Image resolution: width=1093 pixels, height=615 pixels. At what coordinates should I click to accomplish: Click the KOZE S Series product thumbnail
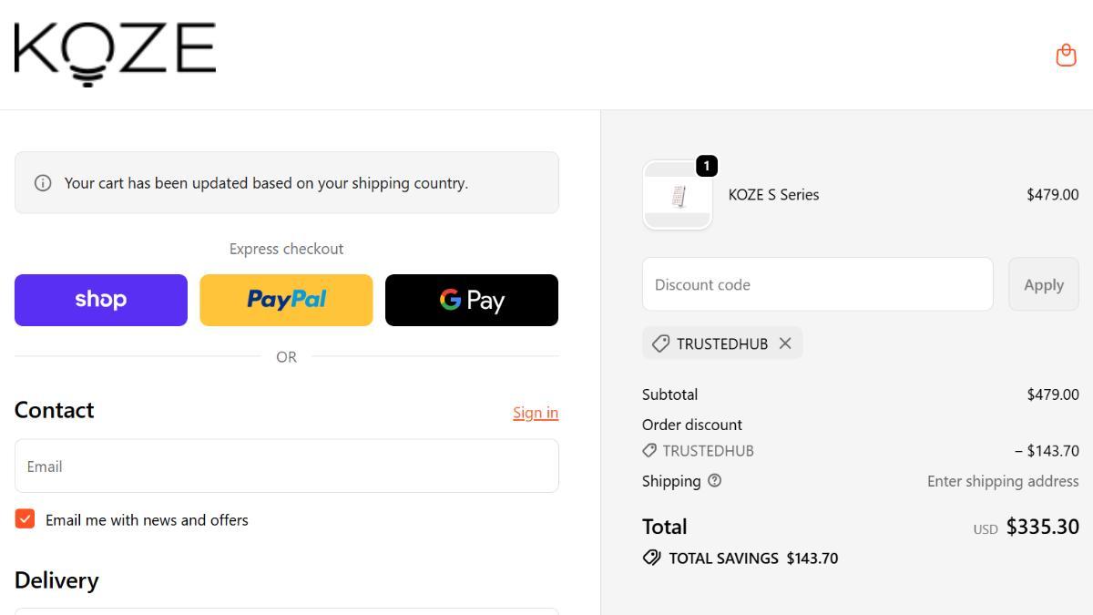[x=678, y=196]
